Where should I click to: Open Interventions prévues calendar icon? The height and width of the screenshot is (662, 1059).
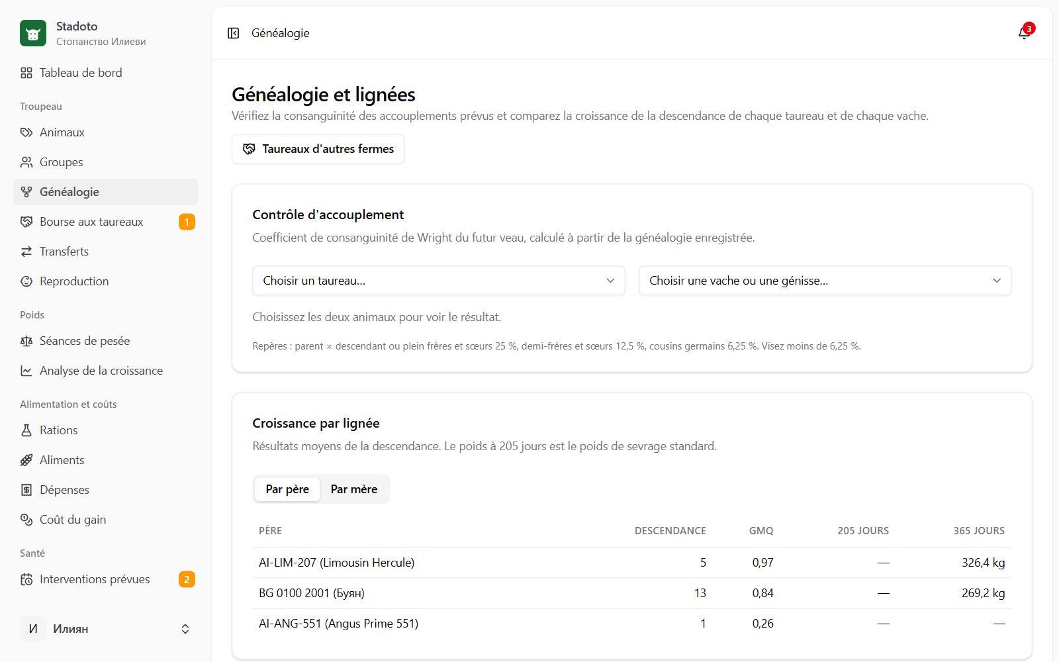click(26, 579)
